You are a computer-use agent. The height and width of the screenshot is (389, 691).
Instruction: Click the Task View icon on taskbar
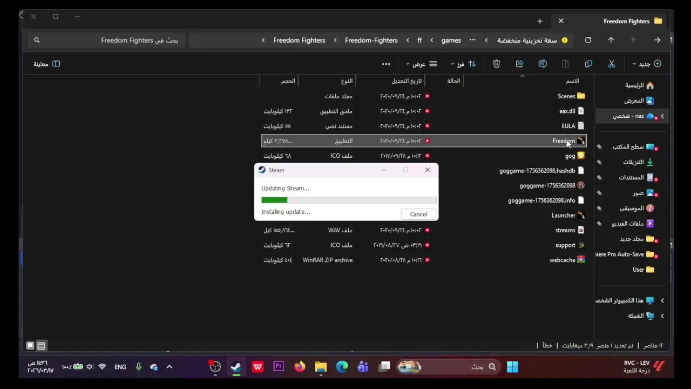384,367
